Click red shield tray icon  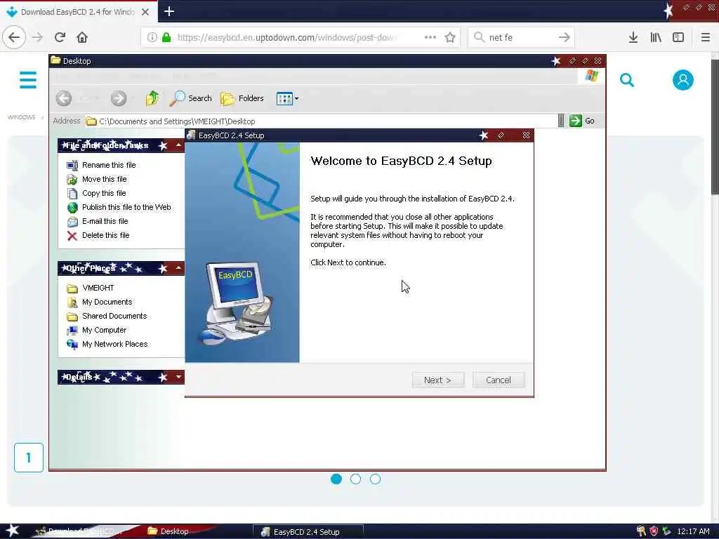(x=654, y=531)
